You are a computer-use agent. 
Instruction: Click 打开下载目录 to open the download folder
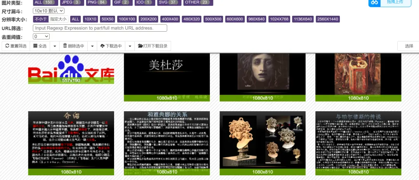pos(152,46)
